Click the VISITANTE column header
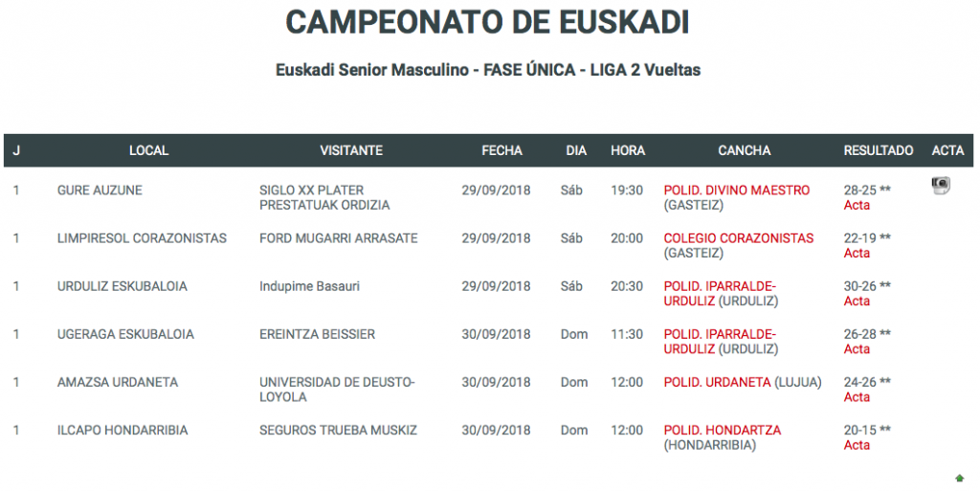The width and height of the screenshot is (980, 491). (x=351, y=150)
